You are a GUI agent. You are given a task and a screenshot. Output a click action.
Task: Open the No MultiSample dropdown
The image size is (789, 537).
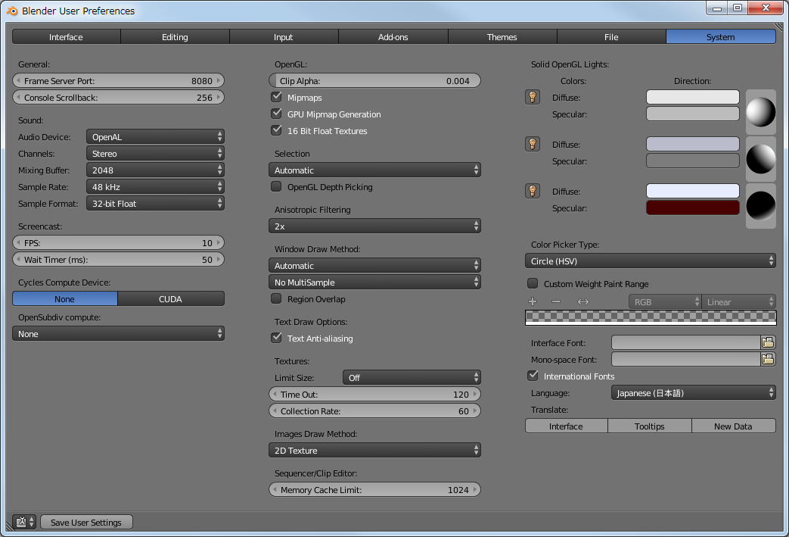375,282
